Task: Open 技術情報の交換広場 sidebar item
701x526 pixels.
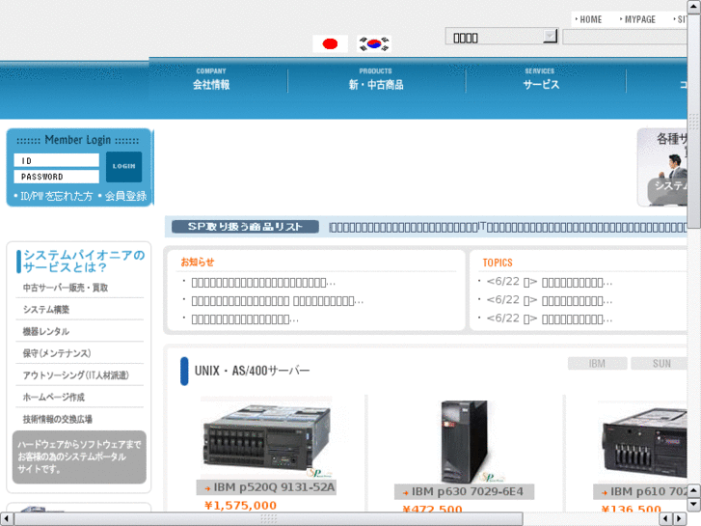Action: point(57,419)
